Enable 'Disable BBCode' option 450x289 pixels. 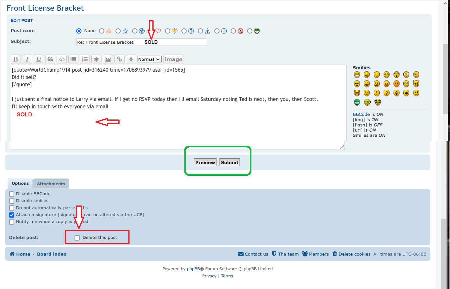pos(12,194)
